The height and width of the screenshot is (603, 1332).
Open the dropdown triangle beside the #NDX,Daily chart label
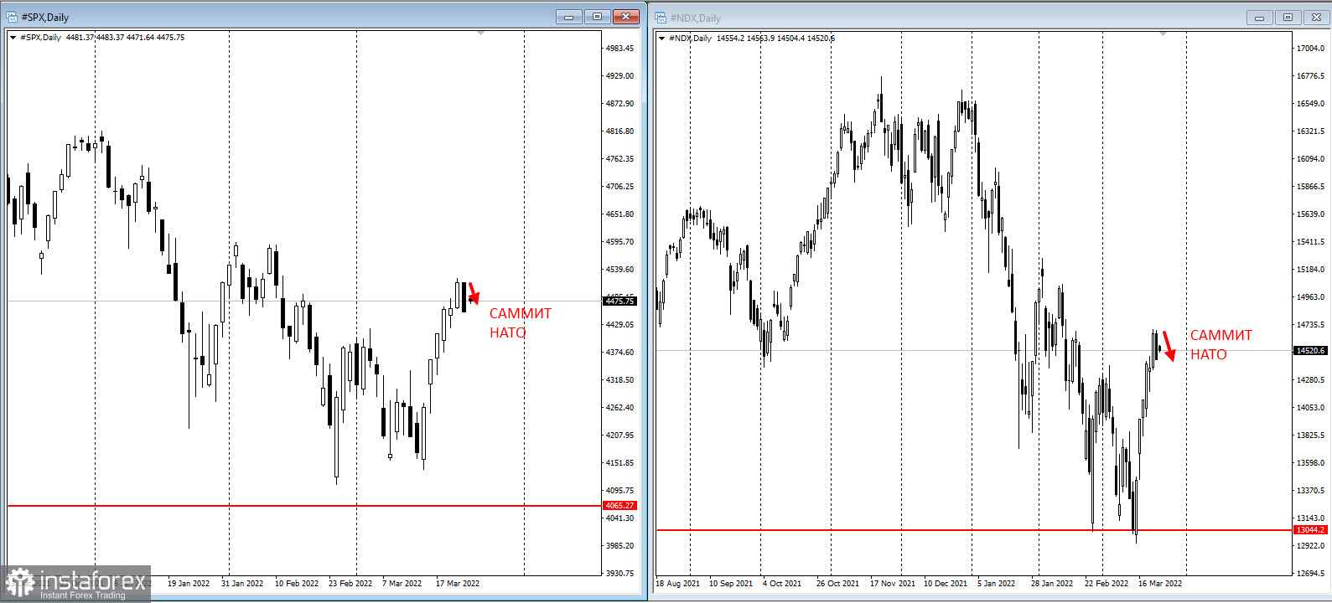(661, 39)
